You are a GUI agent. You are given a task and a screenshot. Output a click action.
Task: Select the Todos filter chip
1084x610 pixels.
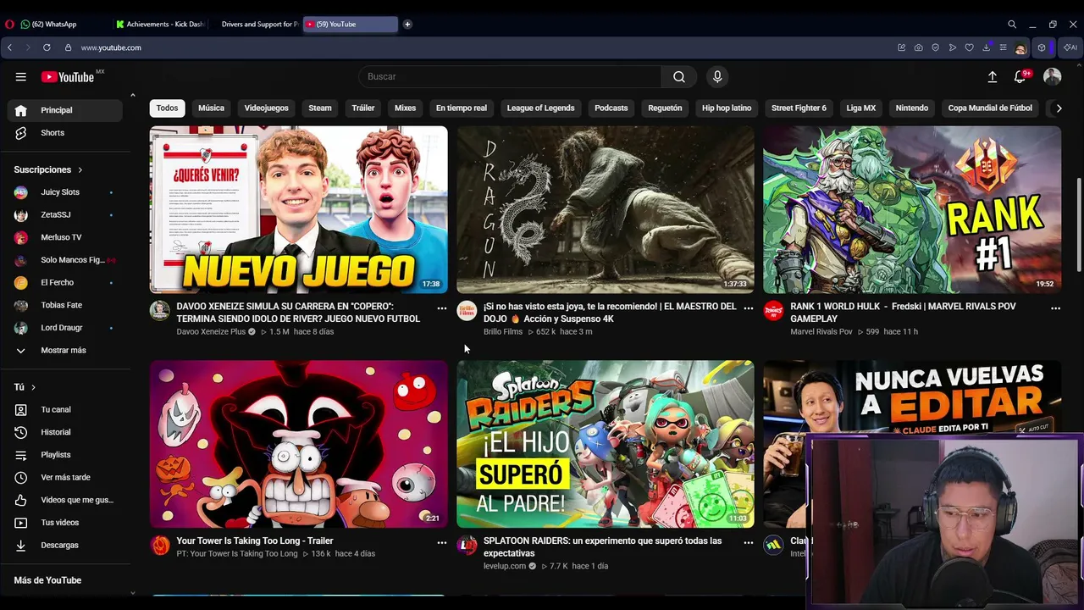(167, 108)
